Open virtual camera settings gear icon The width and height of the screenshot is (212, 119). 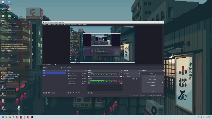pyautogui.click(x=162, y=82)
